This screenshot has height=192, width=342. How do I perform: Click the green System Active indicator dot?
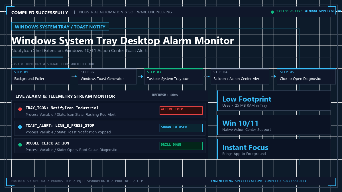pyautogui.click(x=272, y=12)
